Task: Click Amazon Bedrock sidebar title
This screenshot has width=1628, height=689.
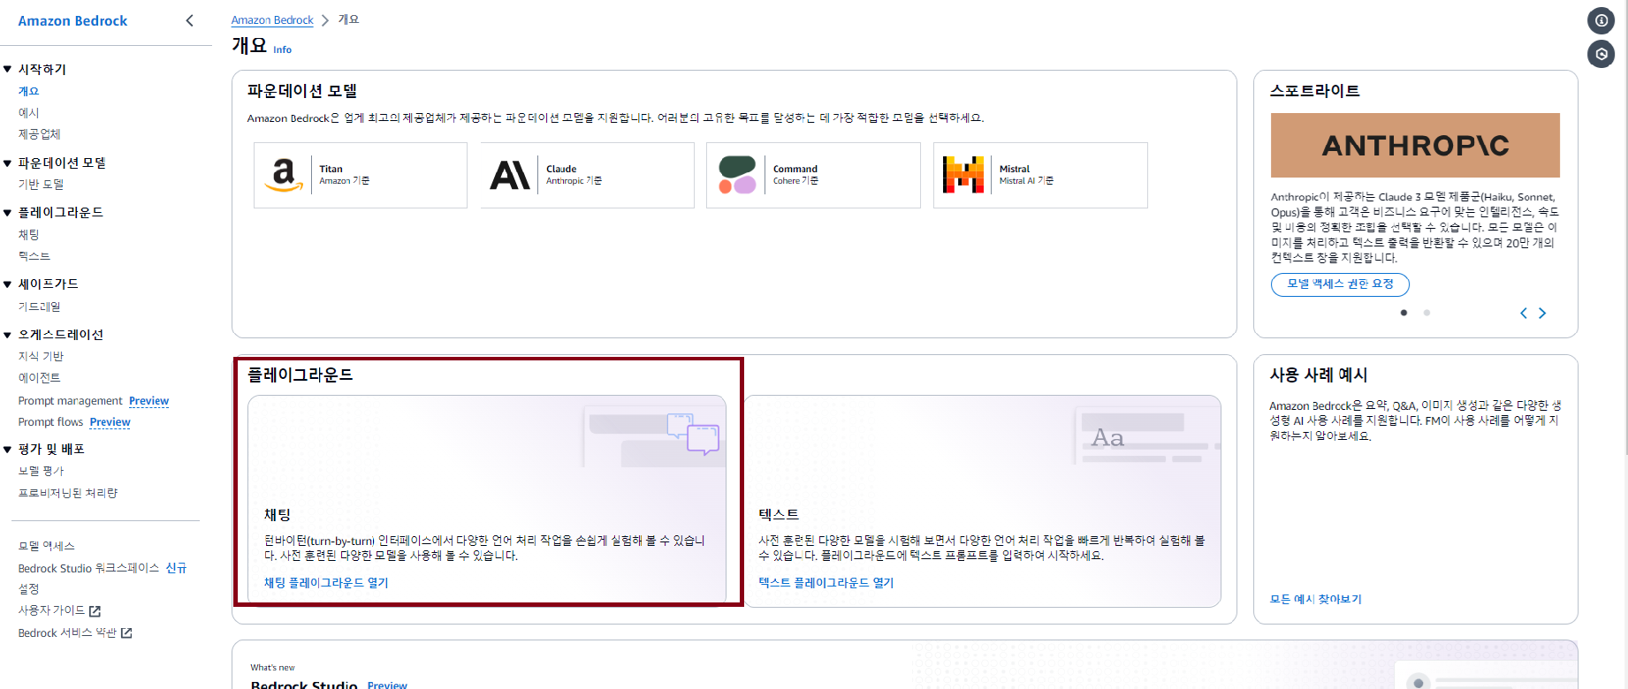Action: tap(72, 20)
